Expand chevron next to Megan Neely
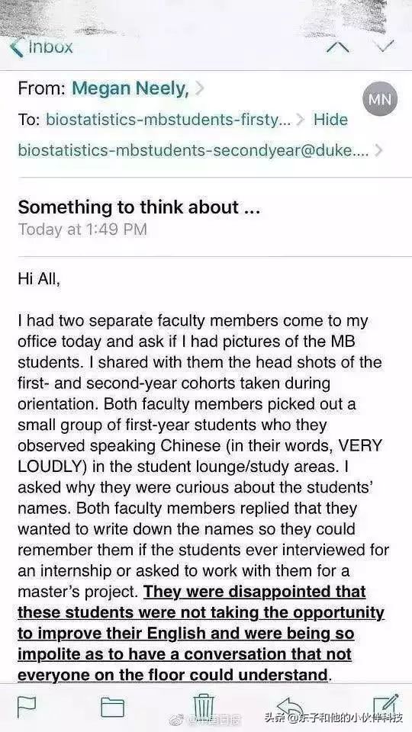 pos(199,88)
